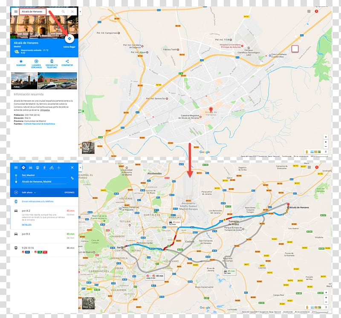This screenshot has width=341, height=318.
Task: Click the Hospital Universitario Príncipe de Asturias marker
Action: 242,46
